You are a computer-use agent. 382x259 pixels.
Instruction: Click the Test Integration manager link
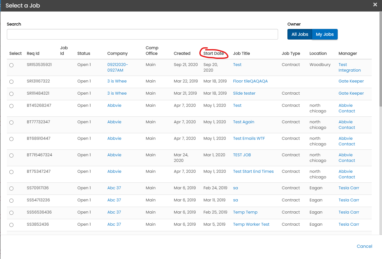coord(349,67)
